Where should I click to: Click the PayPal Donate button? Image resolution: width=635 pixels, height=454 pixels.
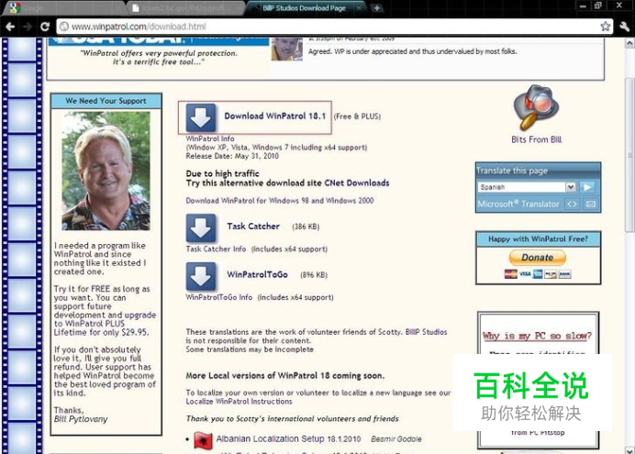pyautogui.click(x=538, y=258)
